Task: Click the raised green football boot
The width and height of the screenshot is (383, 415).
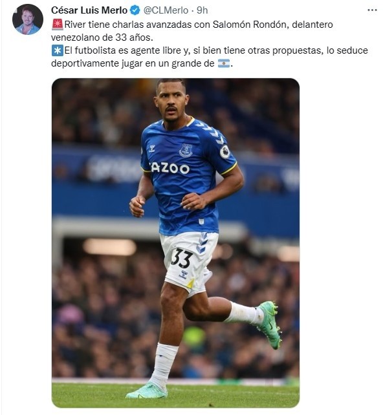Action: pos(269,325)
